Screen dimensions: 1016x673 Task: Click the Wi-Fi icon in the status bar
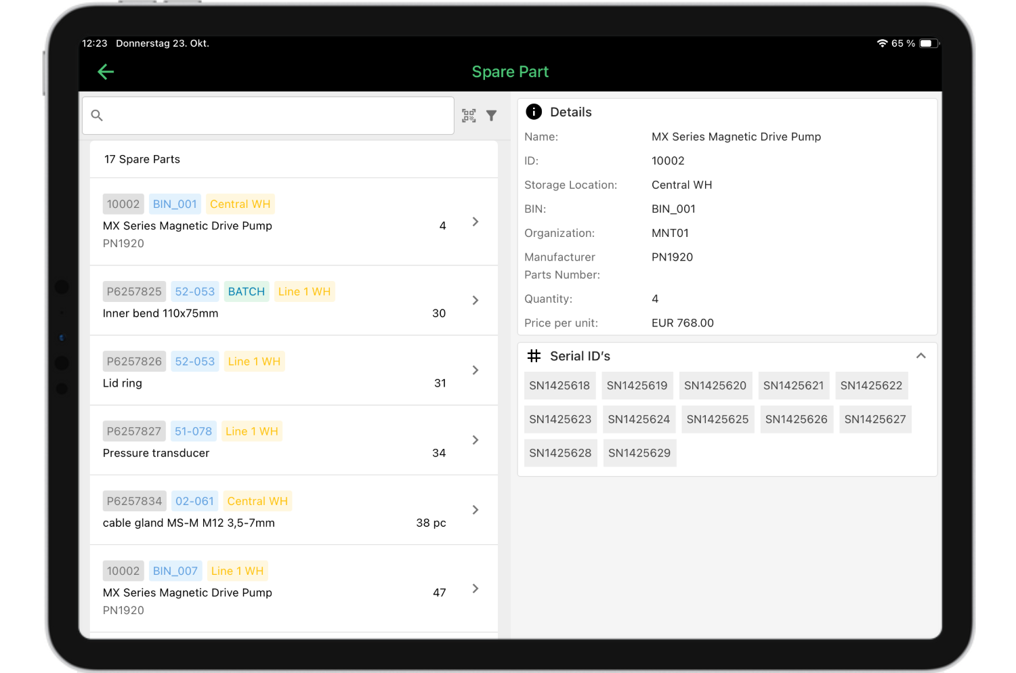pyautogui.click(x=882, y=43)
